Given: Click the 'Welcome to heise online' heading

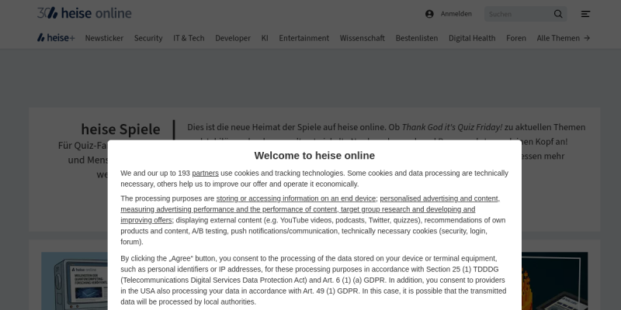Looking at the screenshot, I should [x=314, y=156].
